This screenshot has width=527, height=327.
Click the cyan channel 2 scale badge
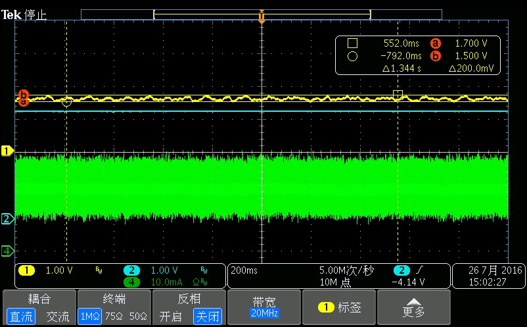[x=131, y=270]
